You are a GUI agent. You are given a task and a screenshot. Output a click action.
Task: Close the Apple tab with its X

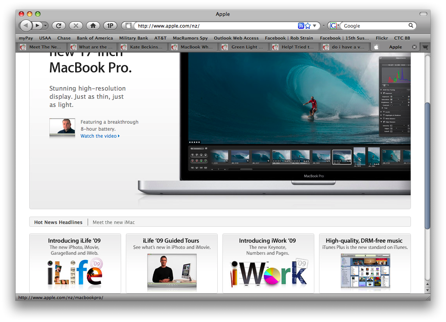(x=414, y=47)
